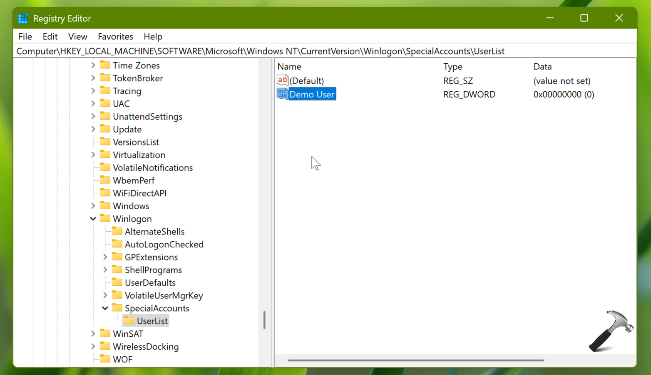Collapse the Winlogon tree node
Viewport: 651px width, 375px height.
pyautogui.click(x=93, y=219)
